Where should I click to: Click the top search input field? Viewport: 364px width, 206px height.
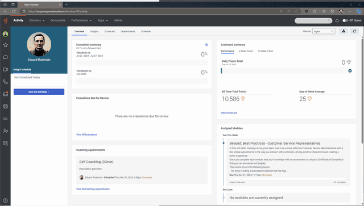[313, 20]
